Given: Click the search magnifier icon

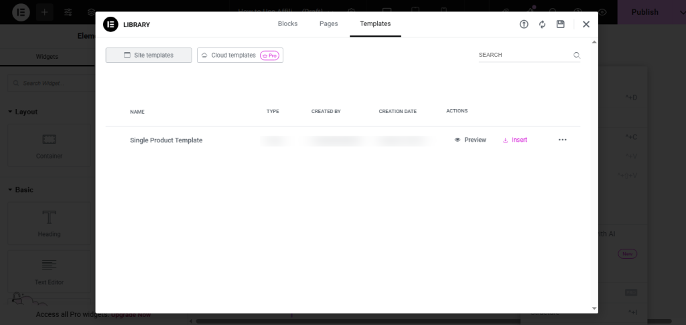Looking at the screenshot, I should [x=576, y=56].
